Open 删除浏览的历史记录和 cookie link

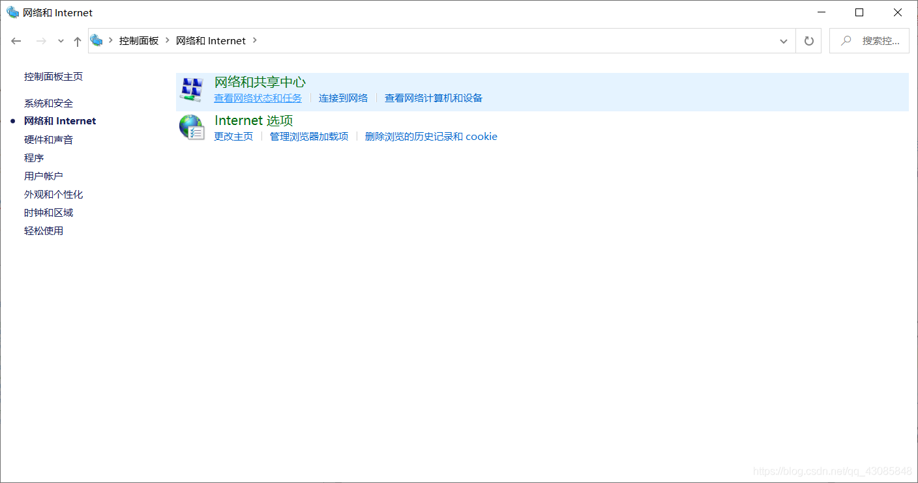click(431, 137)
